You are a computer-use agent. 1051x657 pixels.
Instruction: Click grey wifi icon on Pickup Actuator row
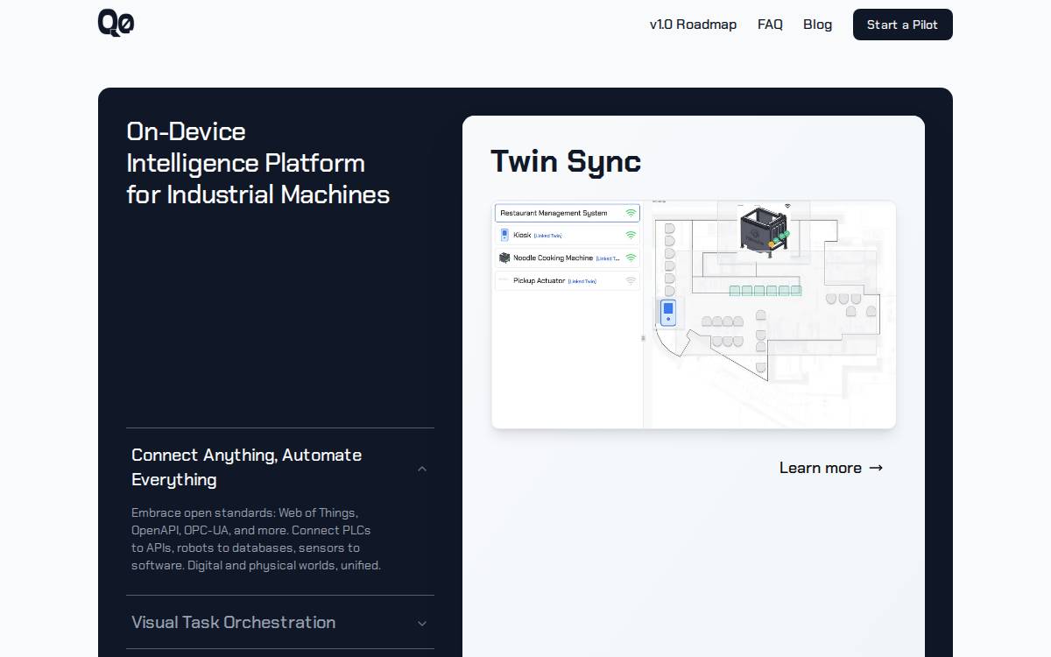coord(631,280)
